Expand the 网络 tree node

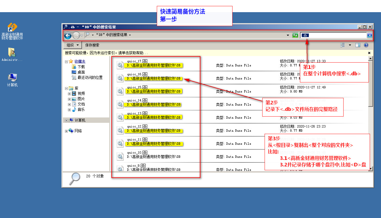(x=66, y=131)
